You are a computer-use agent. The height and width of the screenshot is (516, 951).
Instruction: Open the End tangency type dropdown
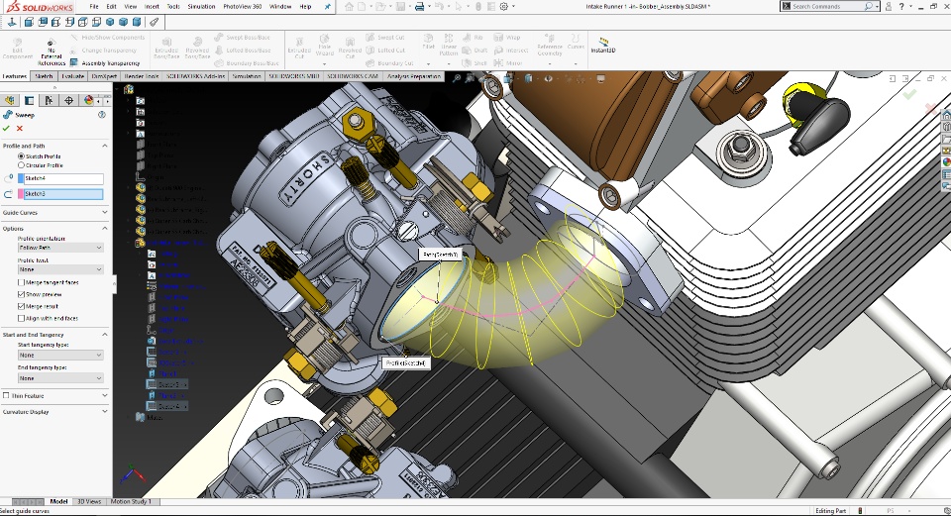[59, 378]
